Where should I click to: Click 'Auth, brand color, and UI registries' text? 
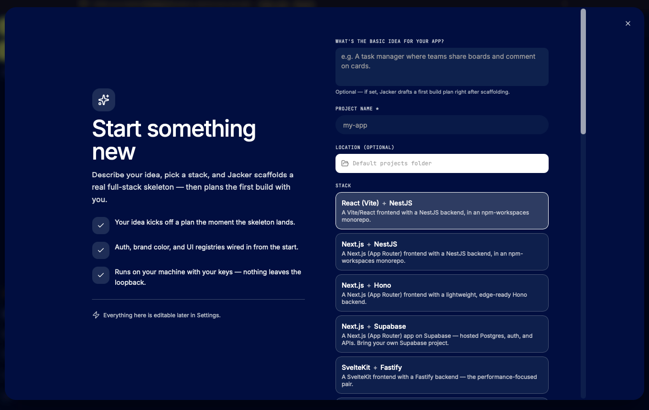click(206, 247)
